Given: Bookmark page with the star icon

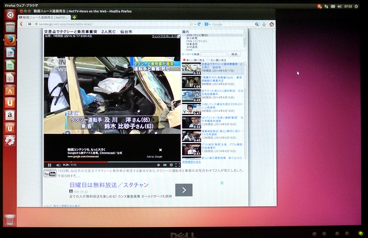Looking at the screenshot, I should [191, 24].
